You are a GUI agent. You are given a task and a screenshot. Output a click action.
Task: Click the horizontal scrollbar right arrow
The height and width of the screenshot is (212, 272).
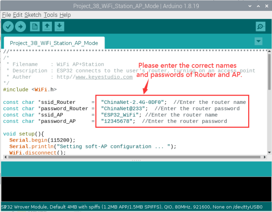pos(264,157)
